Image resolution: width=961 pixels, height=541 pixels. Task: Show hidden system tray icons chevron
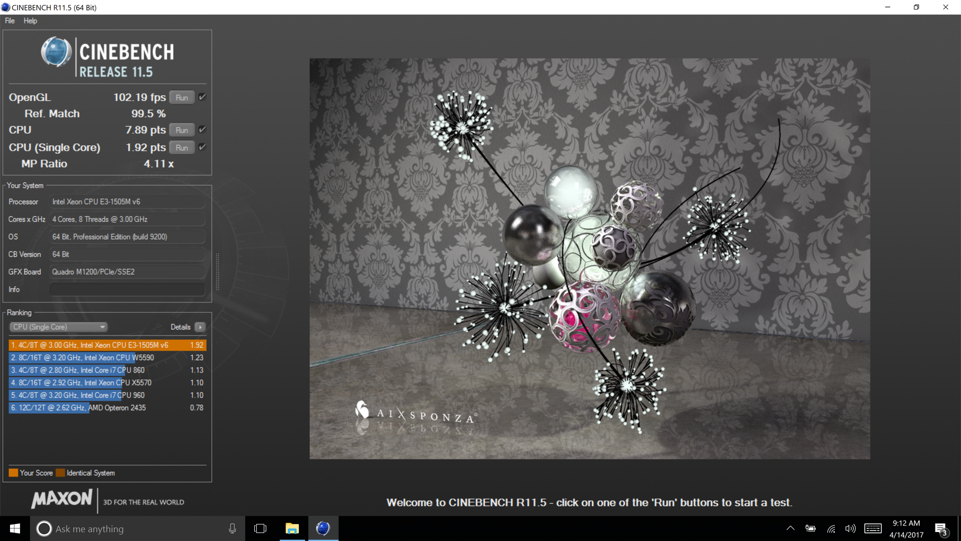[790, 528]
